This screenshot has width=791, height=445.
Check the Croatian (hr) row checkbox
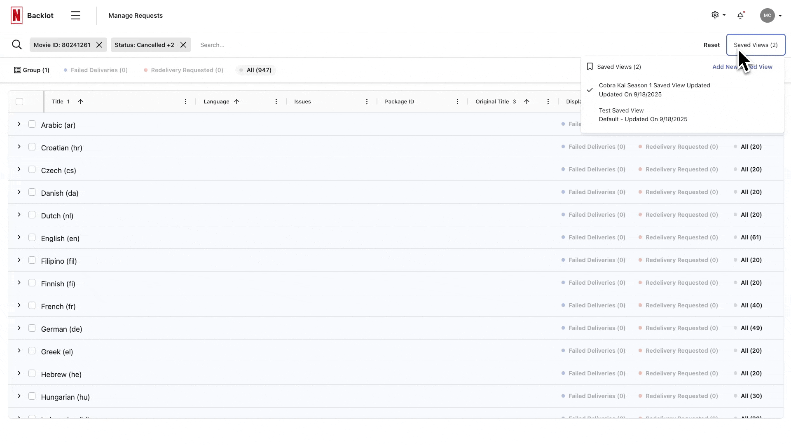[x=32, y=147]
